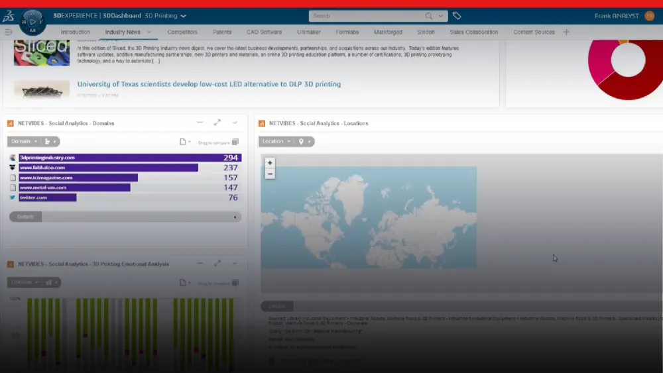Select the www.fabbaloo.com bar
The height and width of the screenshot is (373, 663).
[108, 168]
